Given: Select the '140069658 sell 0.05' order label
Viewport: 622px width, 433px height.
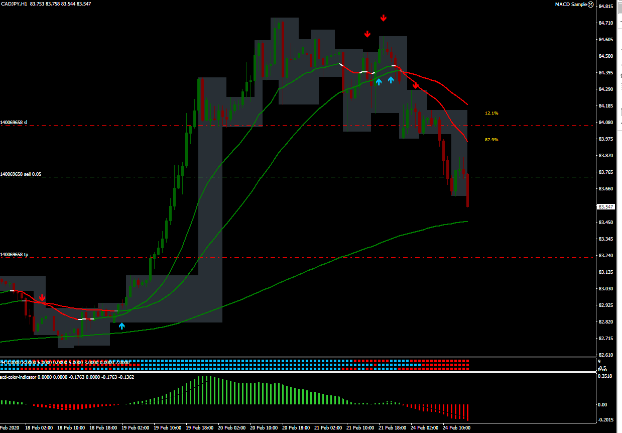Looking at the screenshot, I should (x=21, y=174).
